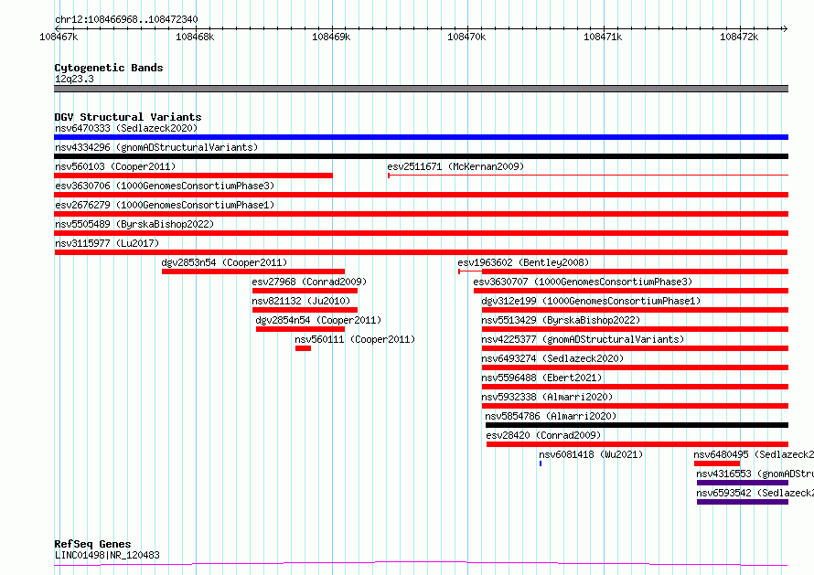Image resolution: width=814 pixels, height=575 pixels.
Task: Click the 108468k ruler tick label
Action: [x=195, y=37]
